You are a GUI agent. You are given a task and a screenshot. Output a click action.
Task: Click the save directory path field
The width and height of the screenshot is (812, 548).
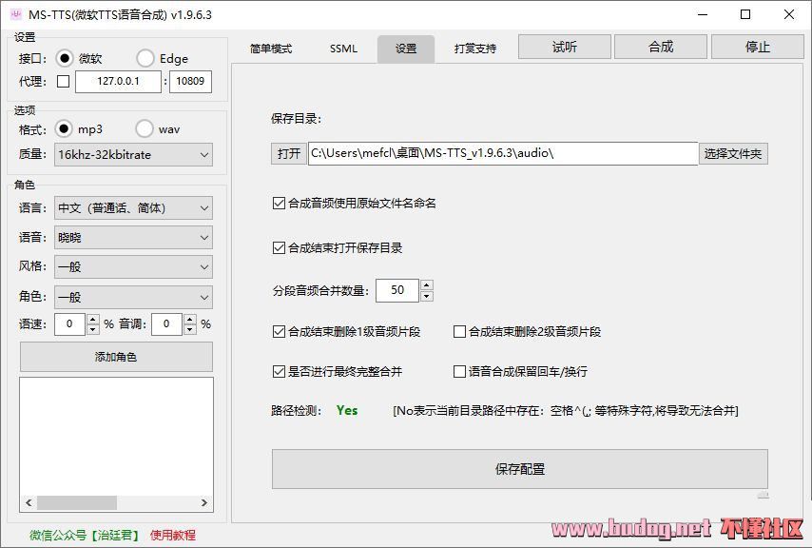pyautogui.click(x=503, y=154)
